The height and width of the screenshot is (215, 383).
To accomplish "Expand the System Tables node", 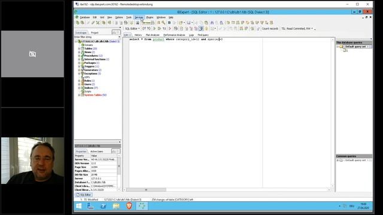I will pos(79,95).
